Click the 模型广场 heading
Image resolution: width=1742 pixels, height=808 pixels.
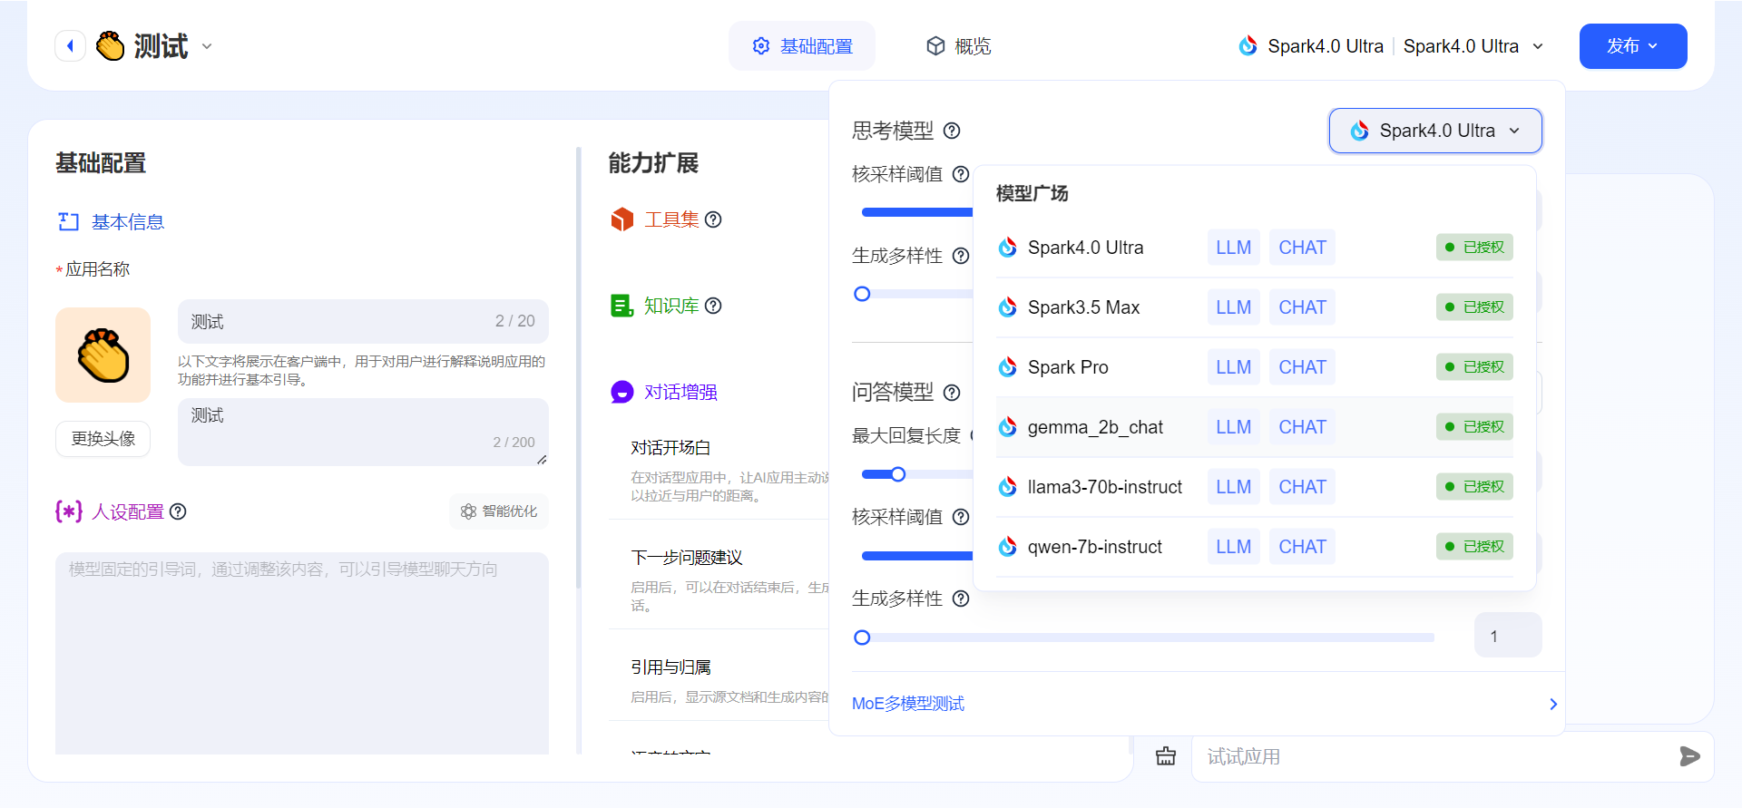click(x=1032, y=193)
